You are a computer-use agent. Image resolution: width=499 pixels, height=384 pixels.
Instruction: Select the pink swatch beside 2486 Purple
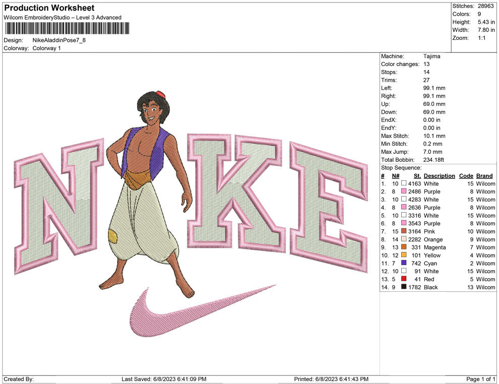(x=404, y=191)
